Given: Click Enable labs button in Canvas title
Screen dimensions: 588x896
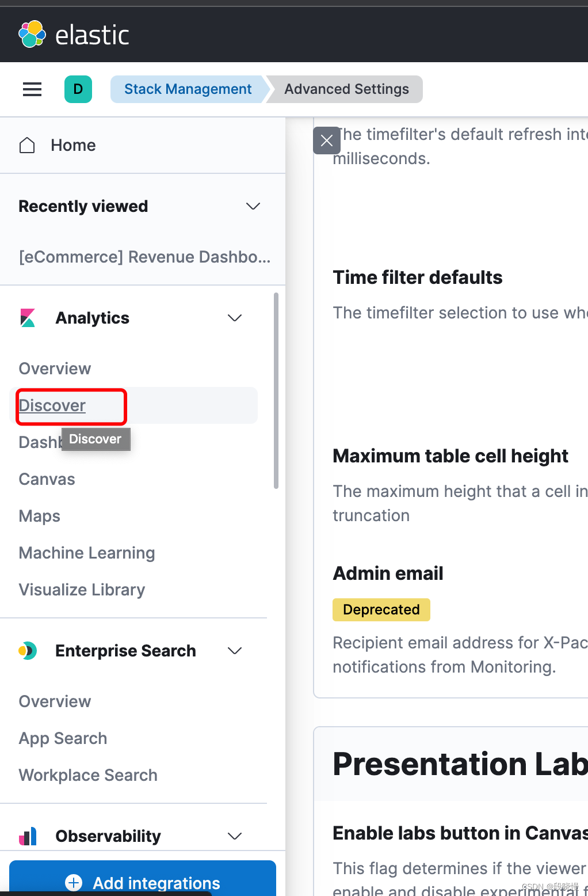Looking at the screenshot, I should pyautogui.click(x=460, y=833).
